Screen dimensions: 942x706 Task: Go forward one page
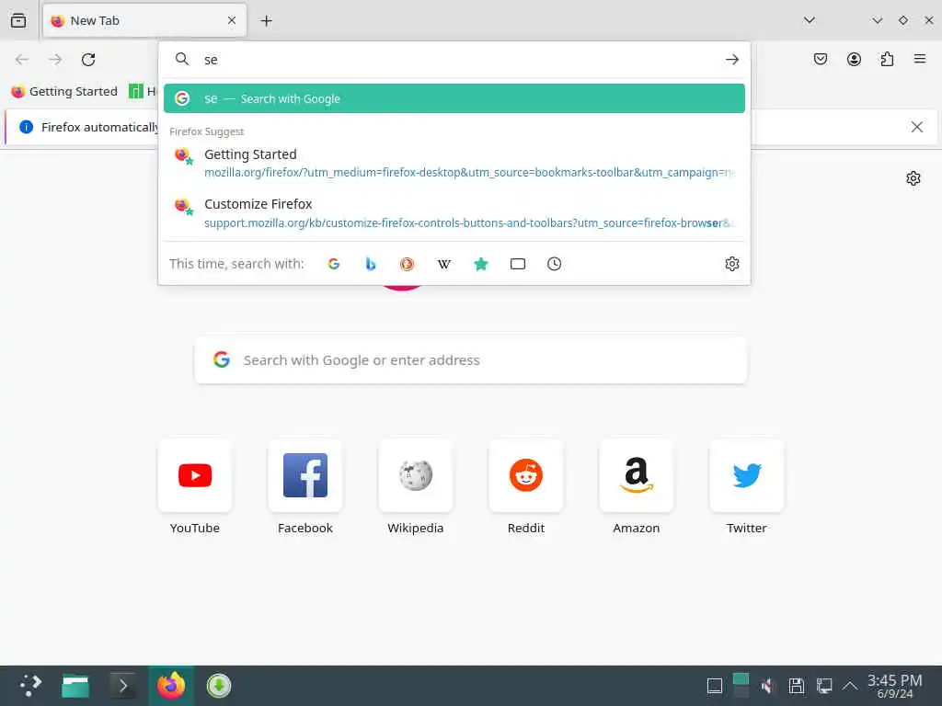tap(55, 60)
